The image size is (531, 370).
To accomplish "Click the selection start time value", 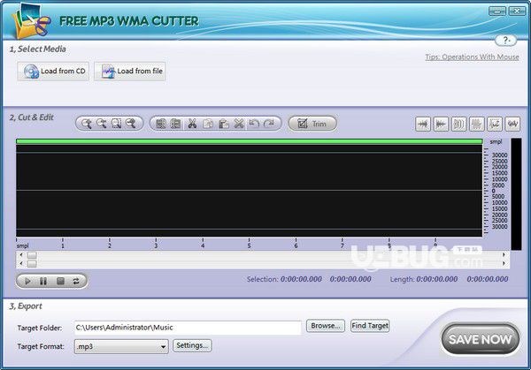I will [301, 279].
